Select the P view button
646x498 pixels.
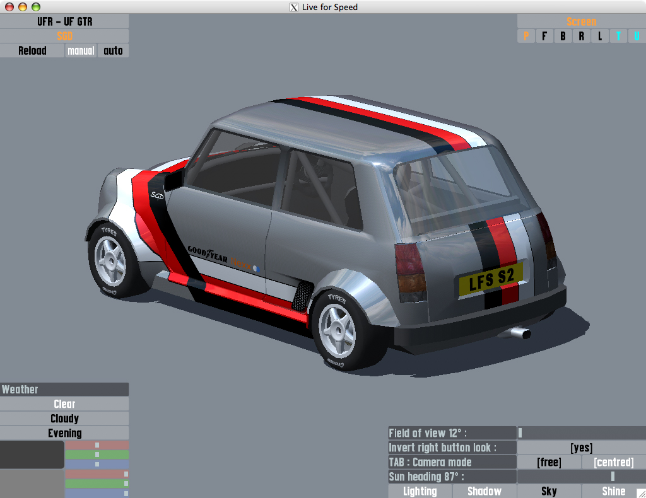(x=526, y=36)
